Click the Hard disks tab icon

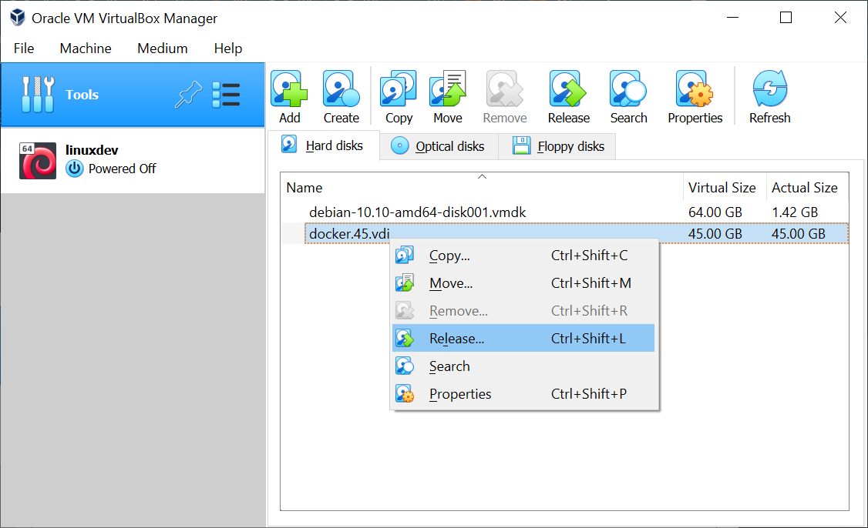tap(289, 144)
